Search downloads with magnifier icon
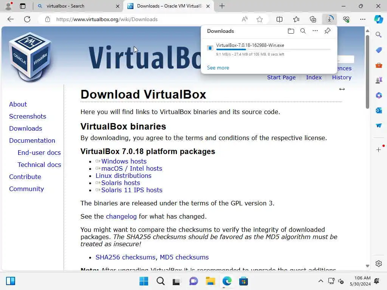The image size is (387, 290). pyautogui.click(x=303, y=31)
